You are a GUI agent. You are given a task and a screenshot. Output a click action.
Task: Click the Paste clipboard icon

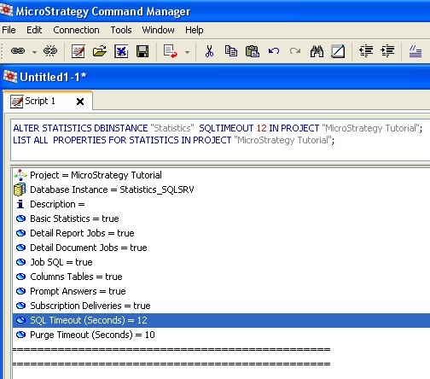pos(253,51)
